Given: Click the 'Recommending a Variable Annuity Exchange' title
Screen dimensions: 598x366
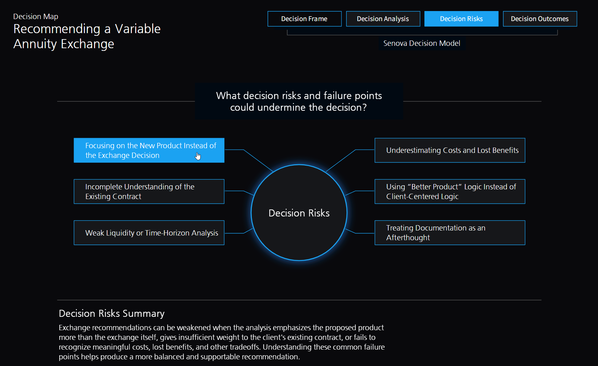Looking at the screenshot, I should click(x=87, y=36).
